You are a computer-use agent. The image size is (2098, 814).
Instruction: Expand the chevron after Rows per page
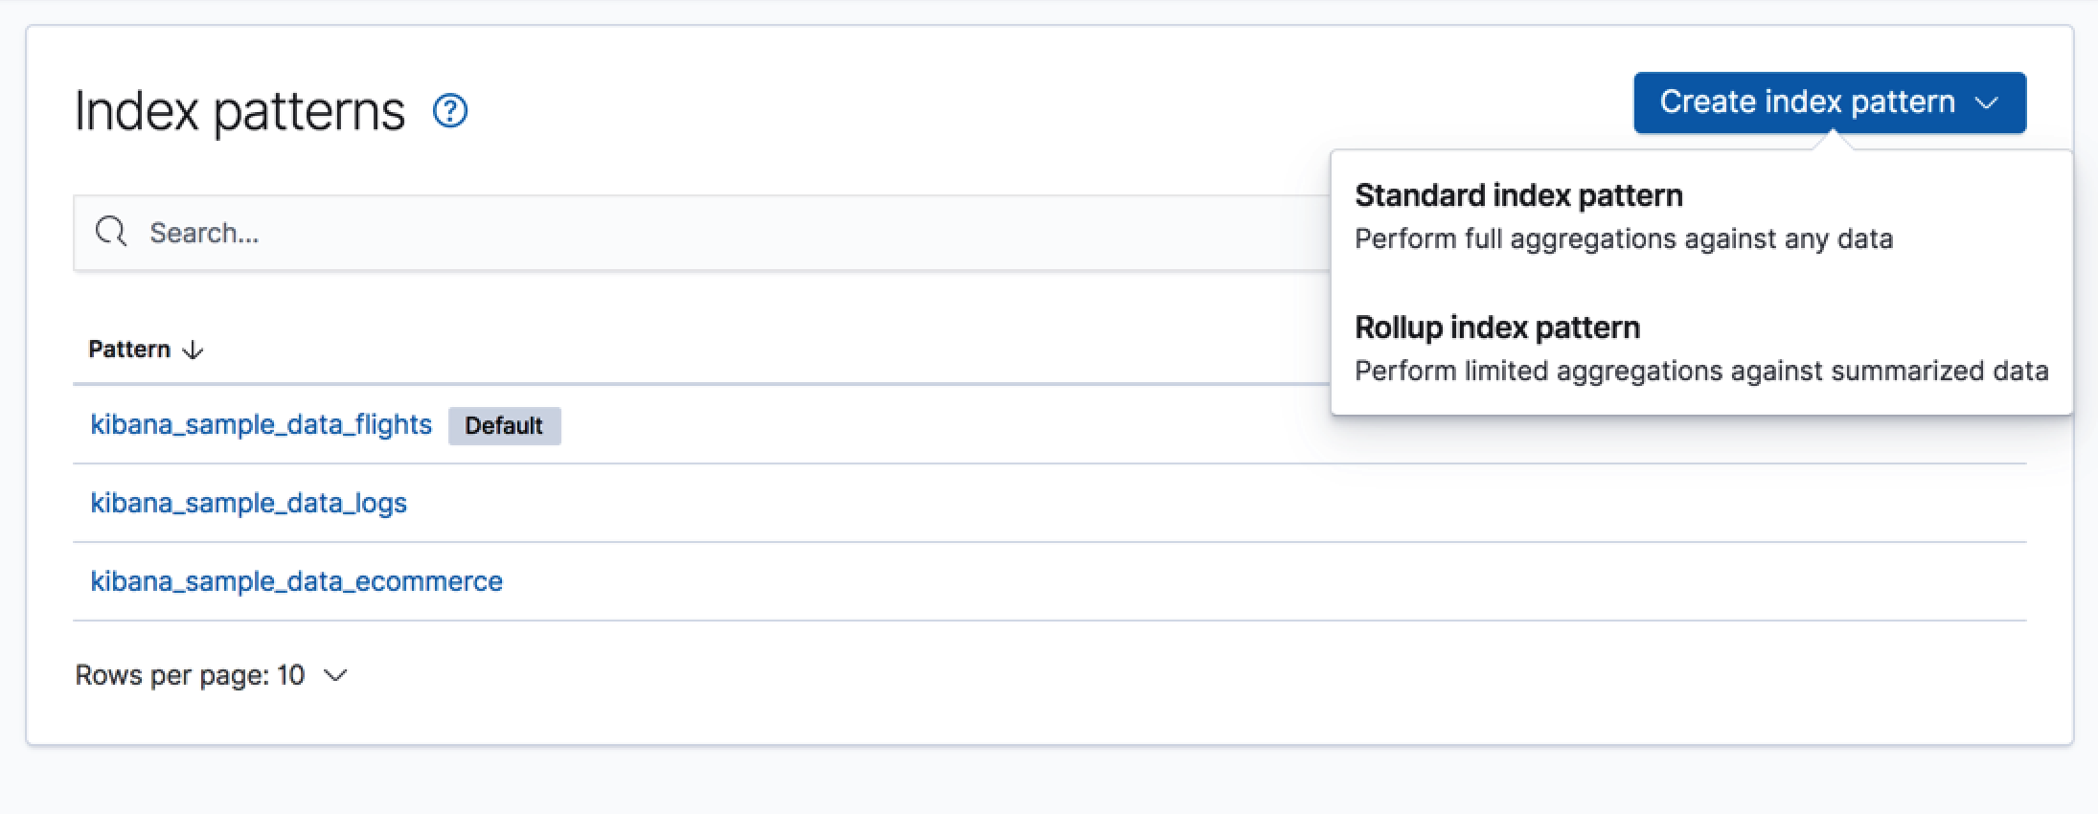pos(335,675)
